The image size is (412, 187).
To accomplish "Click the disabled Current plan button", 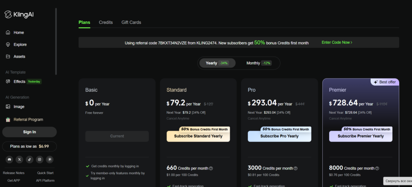I will (x=117, y=136).
